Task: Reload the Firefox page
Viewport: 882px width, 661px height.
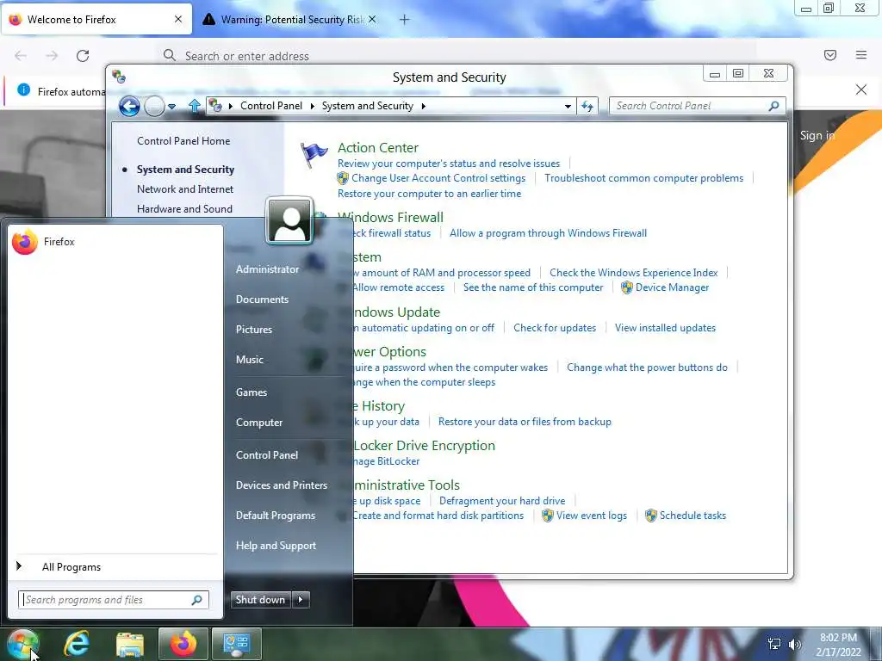Action: [83, 56]
